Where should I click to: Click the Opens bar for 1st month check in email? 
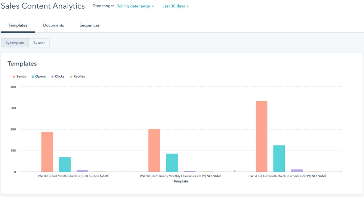[279, 158]
